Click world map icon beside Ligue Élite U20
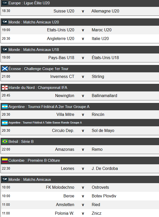Image resolution: width=159 pixels, height=217 pixels. click(x=5, y=3)
